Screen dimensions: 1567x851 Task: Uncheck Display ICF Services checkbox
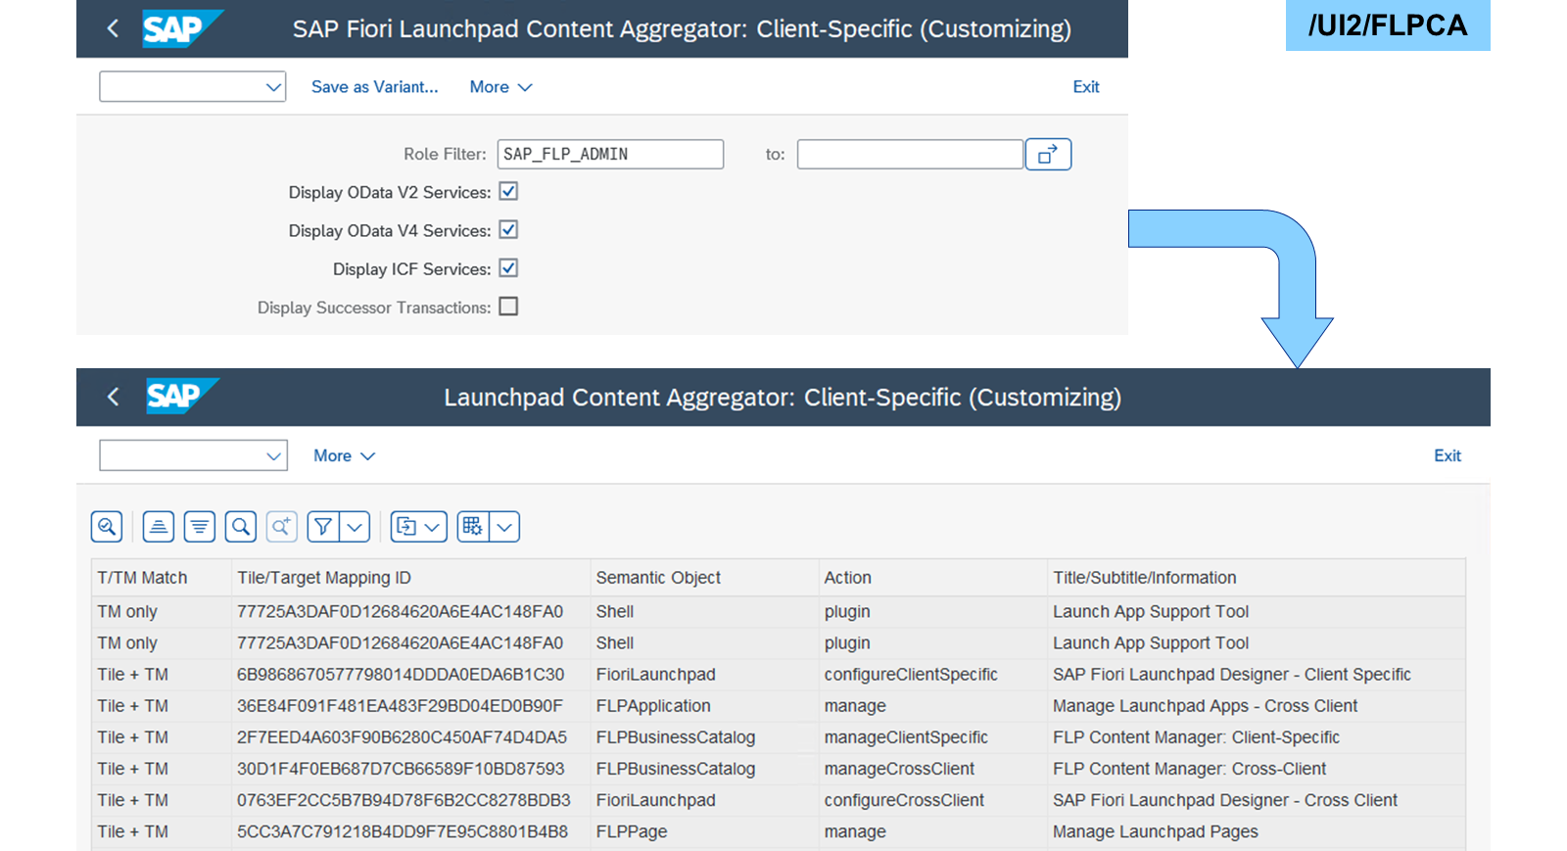(508, 268)
